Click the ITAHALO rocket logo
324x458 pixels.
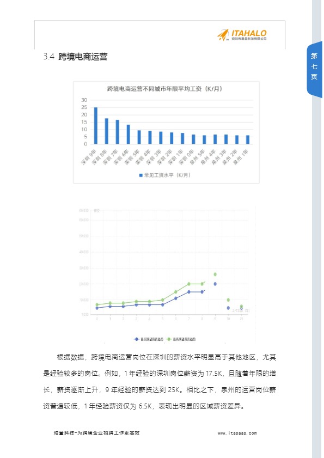(242, 35)
